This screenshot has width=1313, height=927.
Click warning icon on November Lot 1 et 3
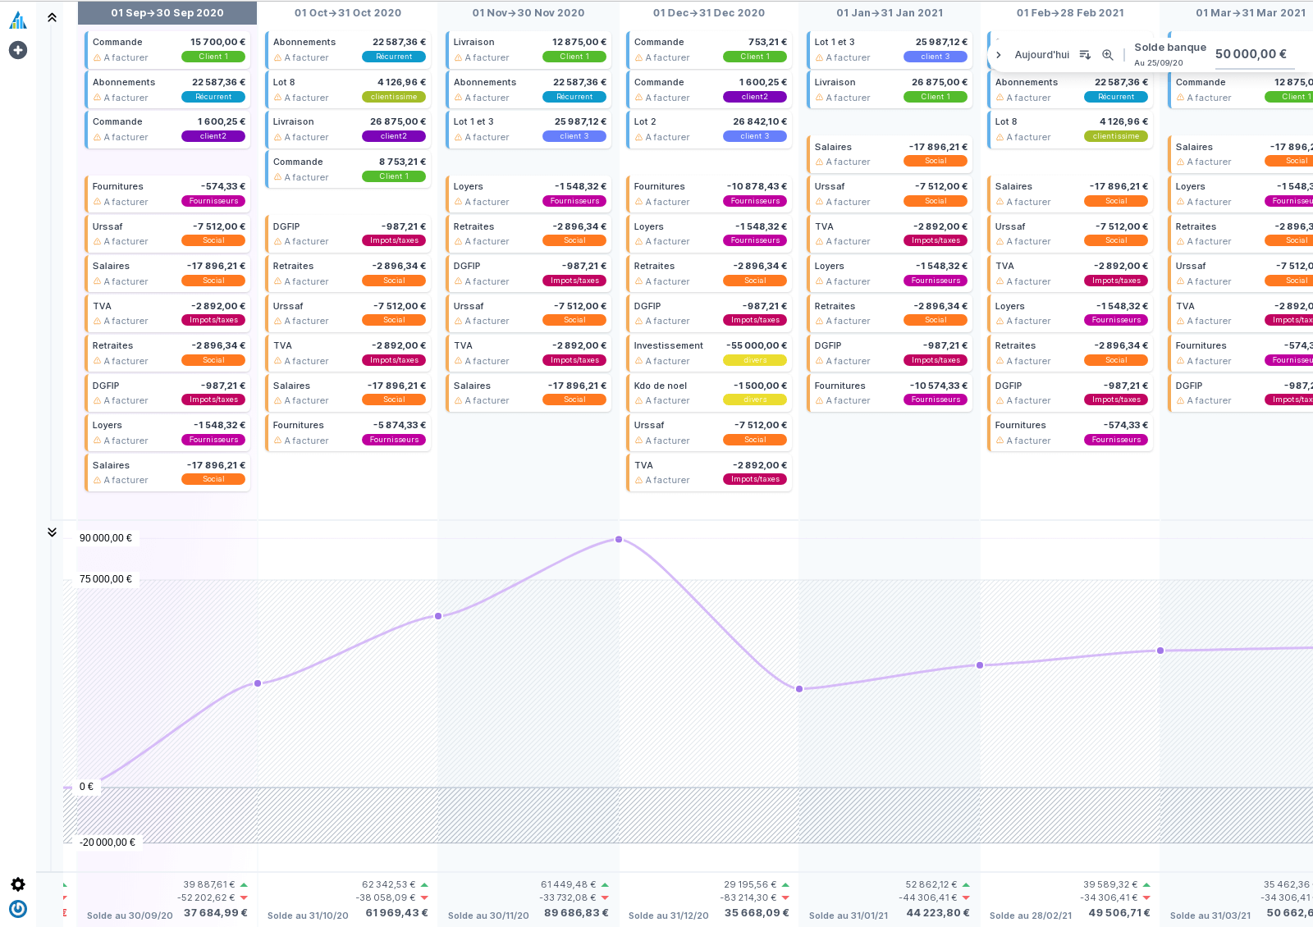point(458,137)
